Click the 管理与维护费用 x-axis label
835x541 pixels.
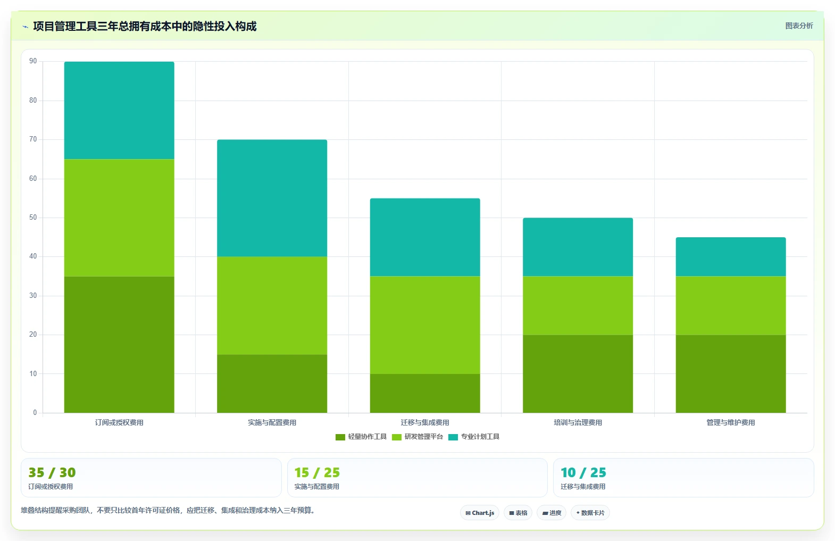click(x=731, y=422)
